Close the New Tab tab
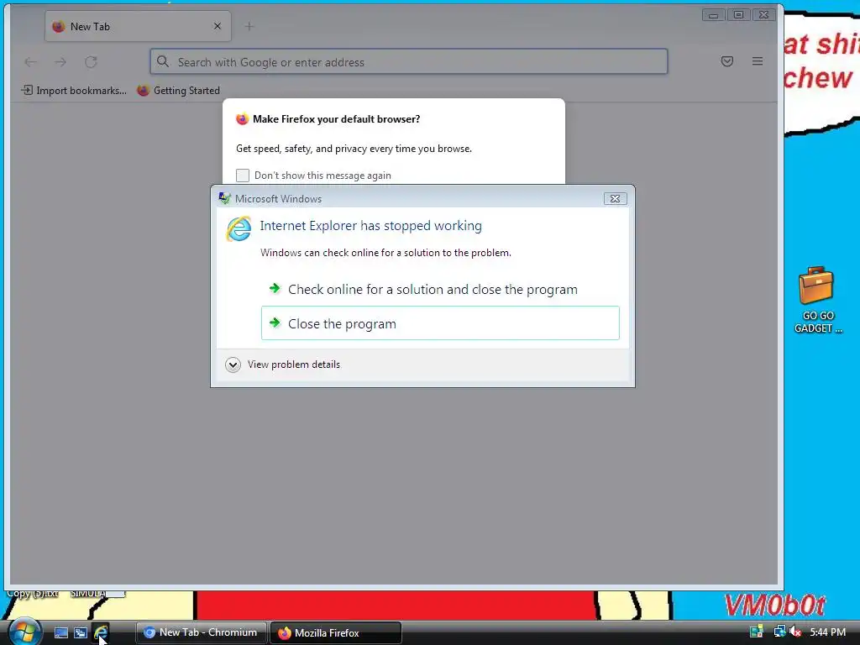860x645 pixels. 218,26
